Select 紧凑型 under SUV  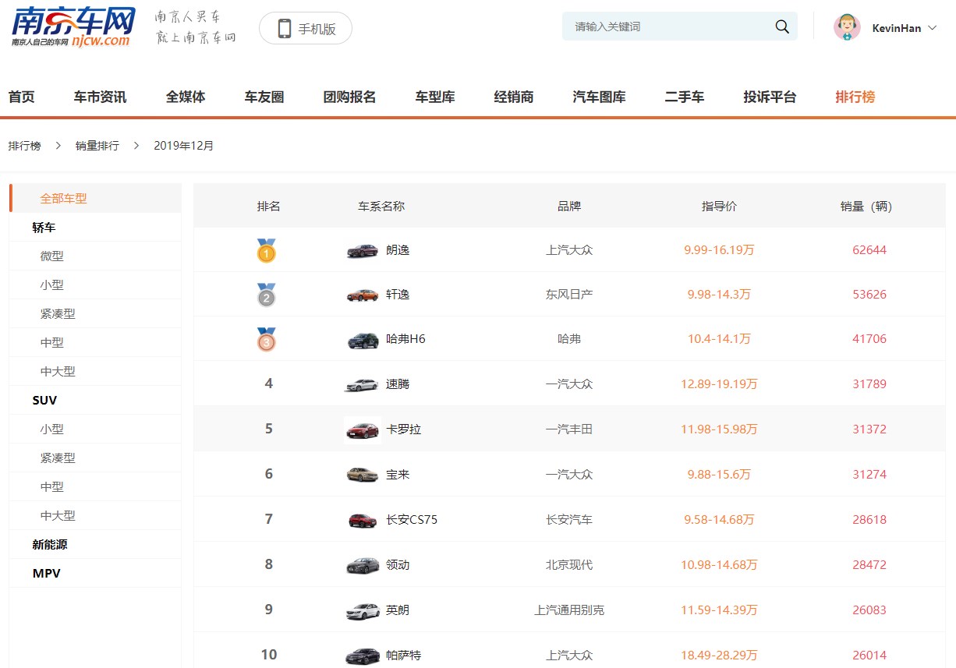tap(58, 458)
